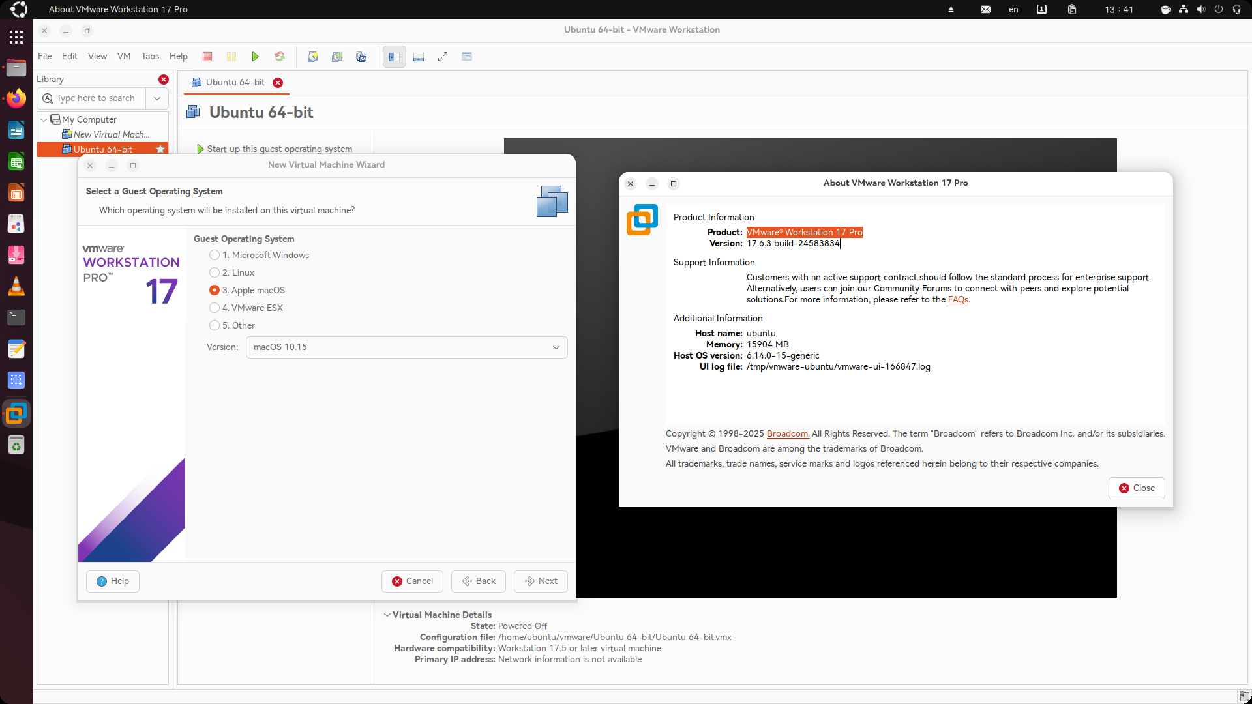Click the Back button in the wizard

[479, 581]
